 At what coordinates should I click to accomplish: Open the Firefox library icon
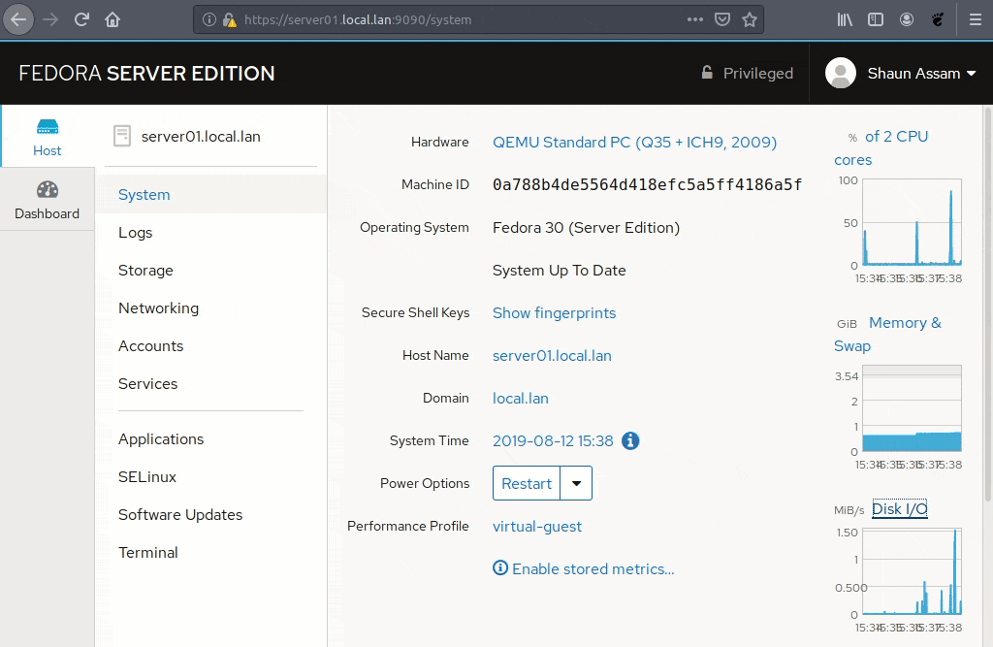(x=845, y=19)
